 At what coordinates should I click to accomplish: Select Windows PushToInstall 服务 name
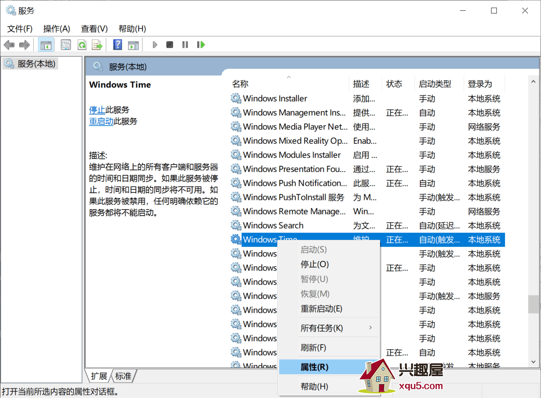(294, 197)
